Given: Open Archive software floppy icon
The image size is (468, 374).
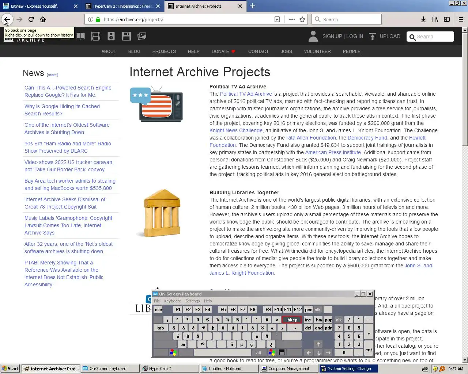Looking at the screenshot, I should point(127,36).
